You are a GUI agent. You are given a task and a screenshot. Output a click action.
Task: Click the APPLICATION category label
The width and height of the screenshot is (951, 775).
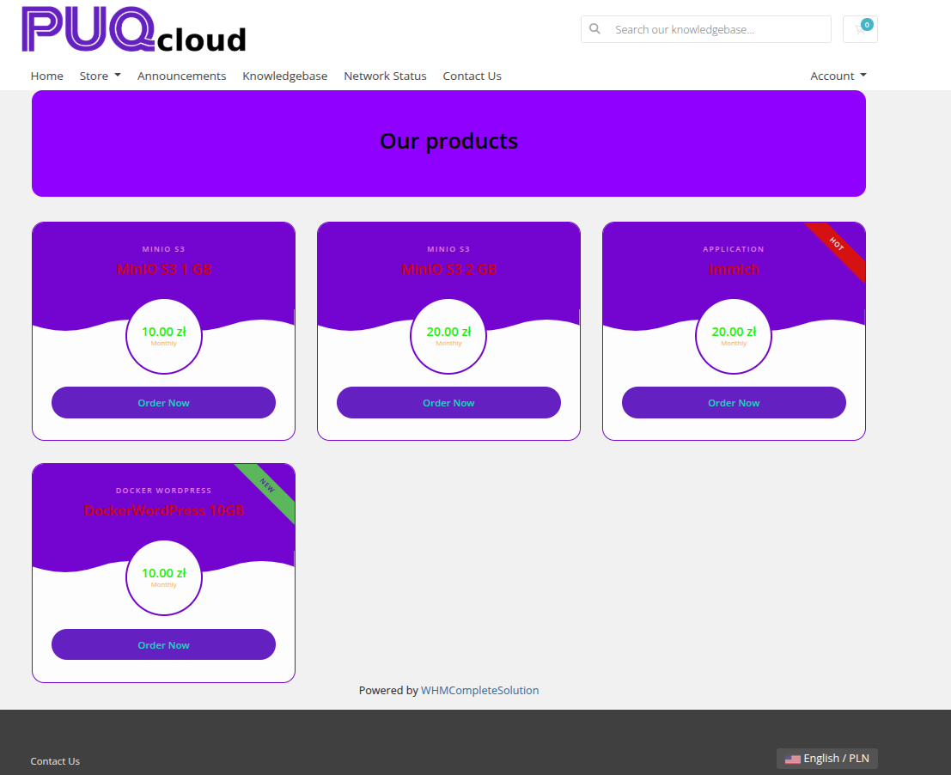click(x=734, y=249)
